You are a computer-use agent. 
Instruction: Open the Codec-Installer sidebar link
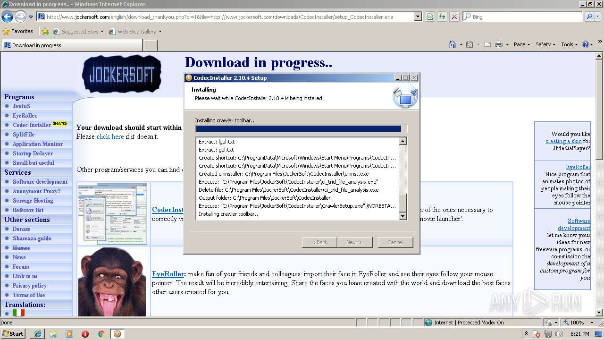click(x=32, y=125)
